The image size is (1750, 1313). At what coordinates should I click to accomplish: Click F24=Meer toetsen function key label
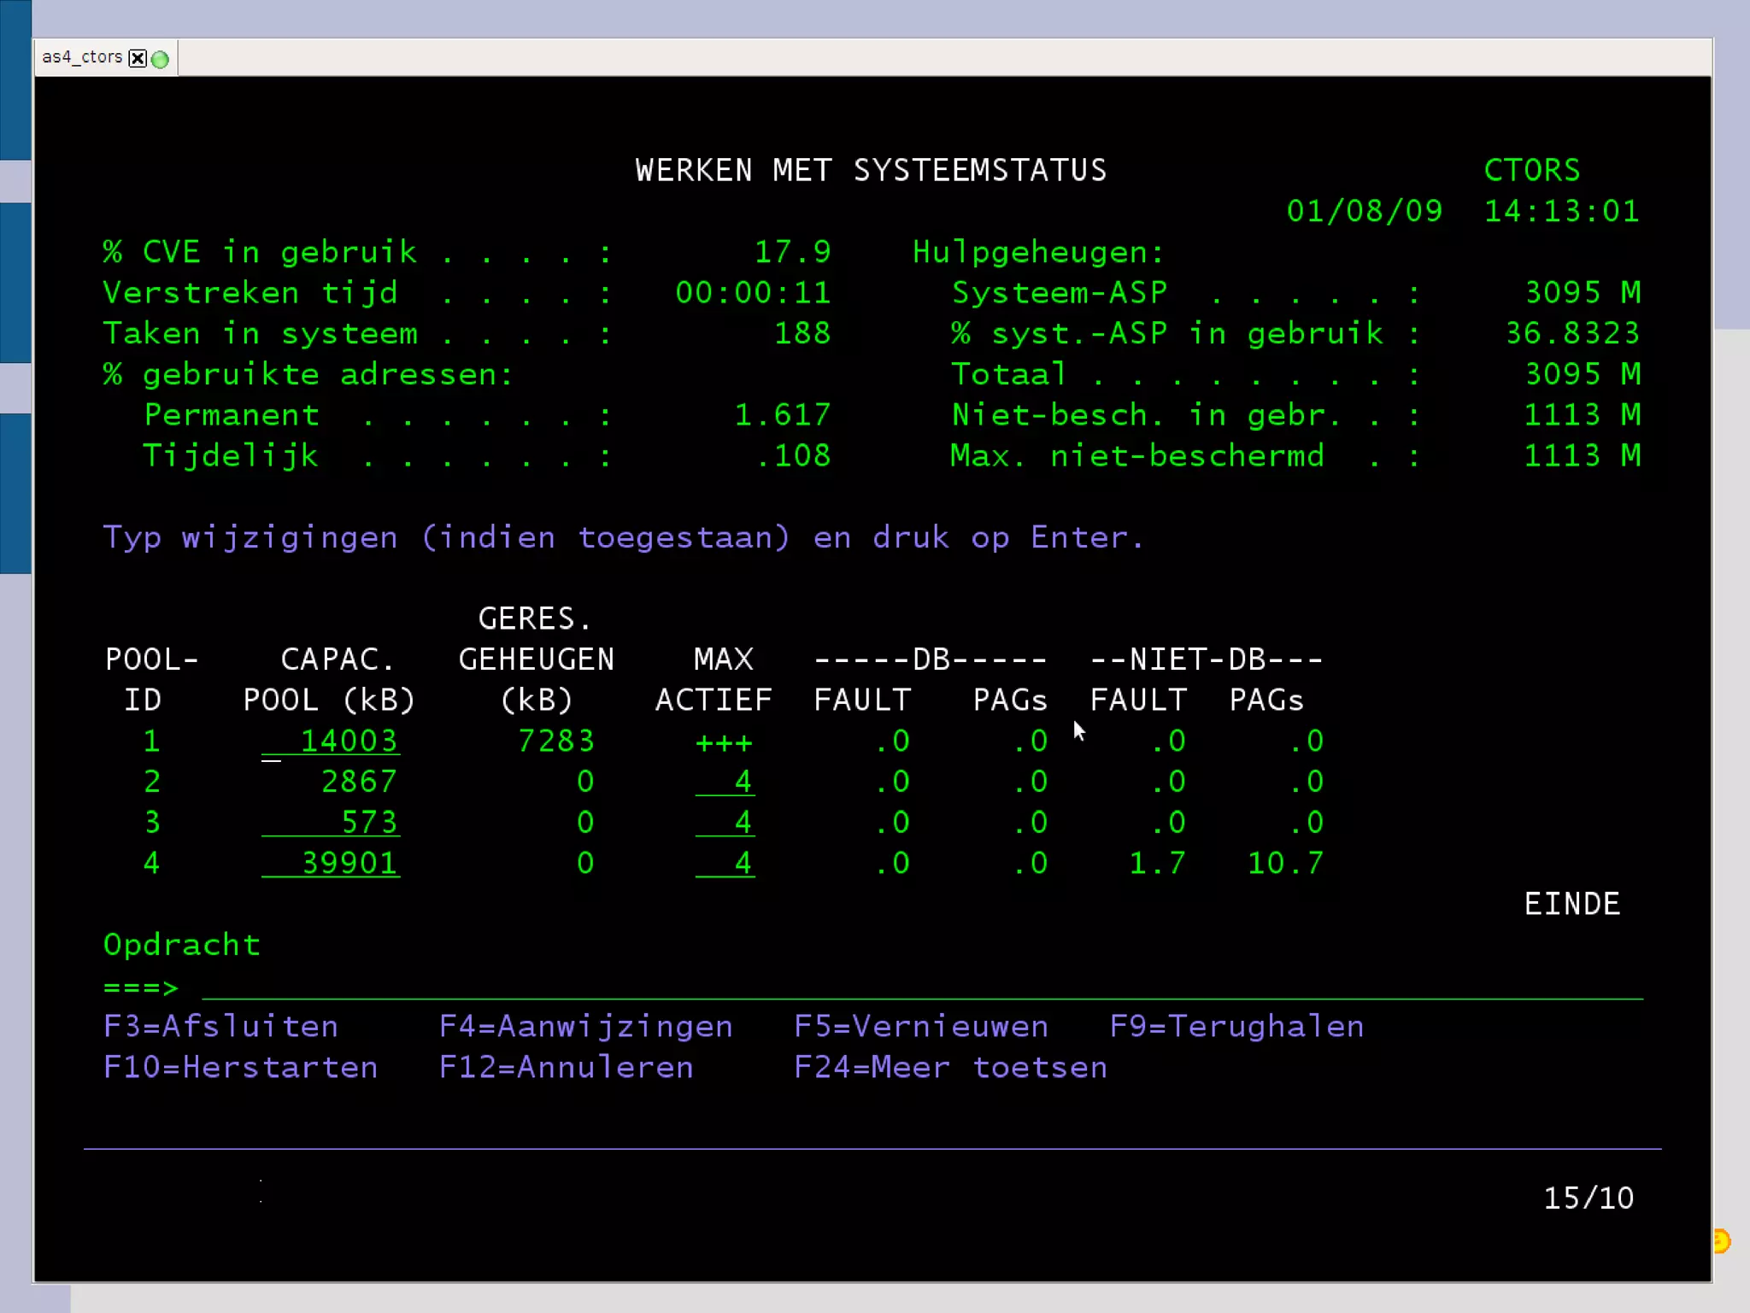(950, 1068)
